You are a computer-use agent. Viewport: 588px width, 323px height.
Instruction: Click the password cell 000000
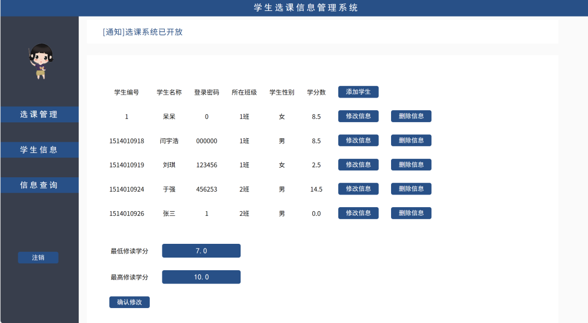[x=207, y=141]
